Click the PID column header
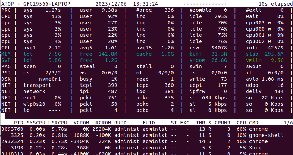The image size is (293, 155). (18, 123)
